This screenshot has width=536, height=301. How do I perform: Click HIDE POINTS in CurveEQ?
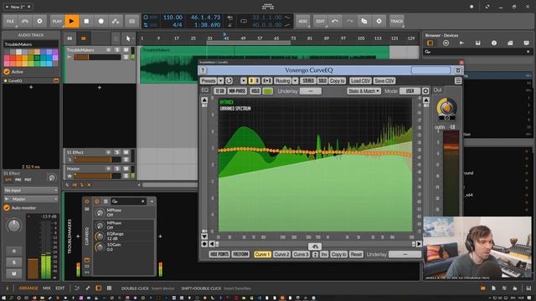click(219, 254)
